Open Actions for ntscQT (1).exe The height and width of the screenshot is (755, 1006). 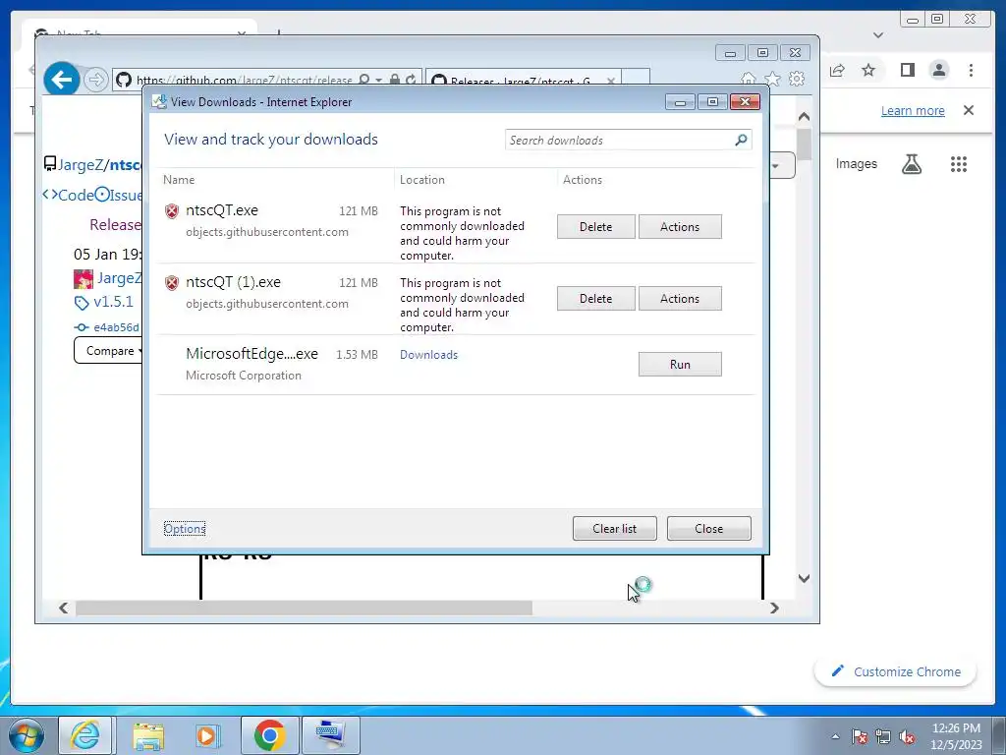point(680,299)
